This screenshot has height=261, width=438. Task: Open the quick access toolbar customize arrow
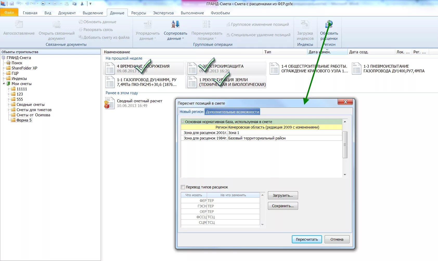[x=91, y=4]
